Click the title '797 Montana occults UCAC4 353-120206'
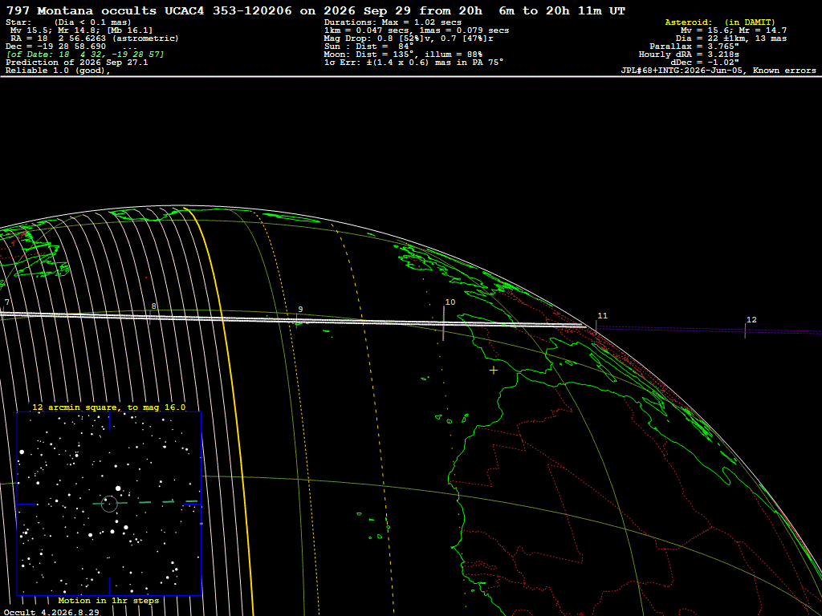The width and height of the screenshot is (822, 616). coord(149,11)
